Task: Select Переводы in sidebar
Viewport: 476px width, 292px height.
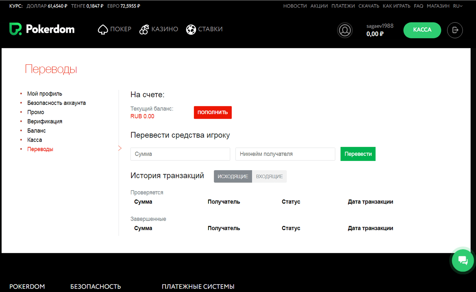Action: click(40, 149)
